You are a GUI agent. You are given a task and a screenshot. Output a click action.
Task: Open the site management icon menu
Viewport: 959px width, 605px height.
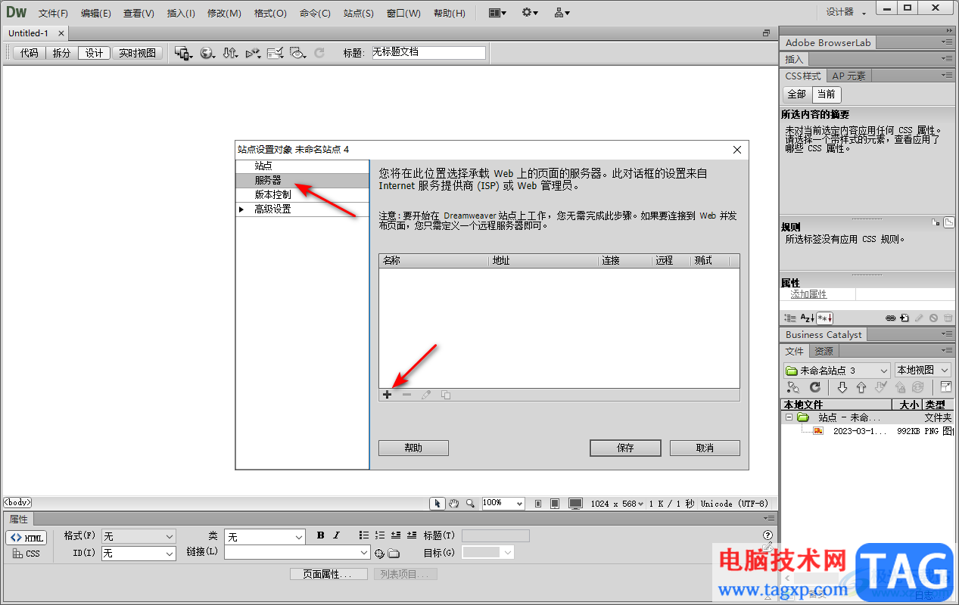tap(562, 13)
